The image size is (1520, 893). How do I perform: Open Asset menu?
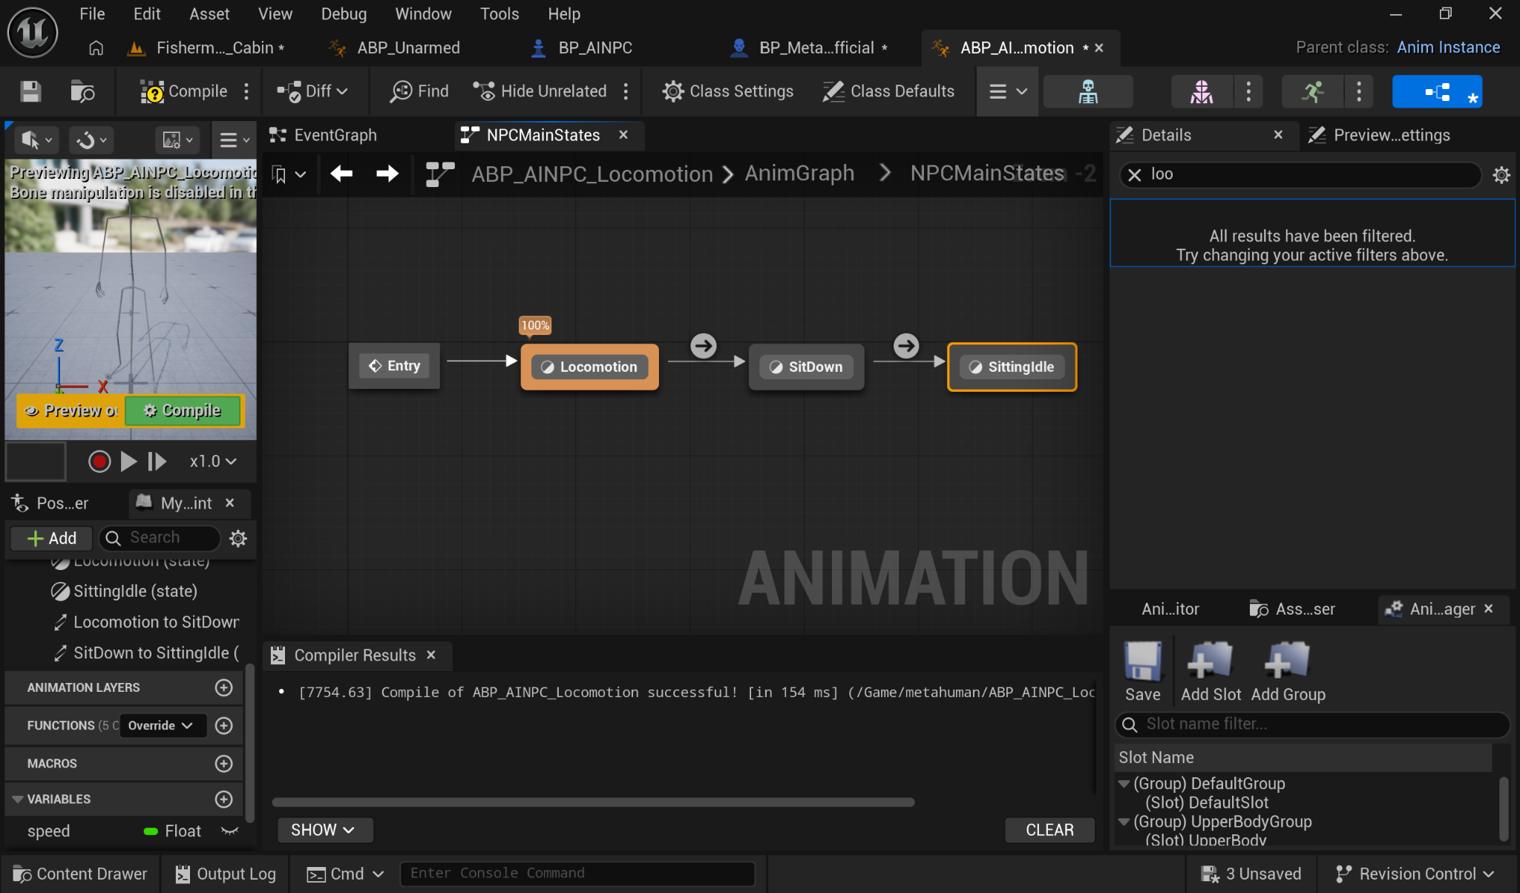point(209,14)
